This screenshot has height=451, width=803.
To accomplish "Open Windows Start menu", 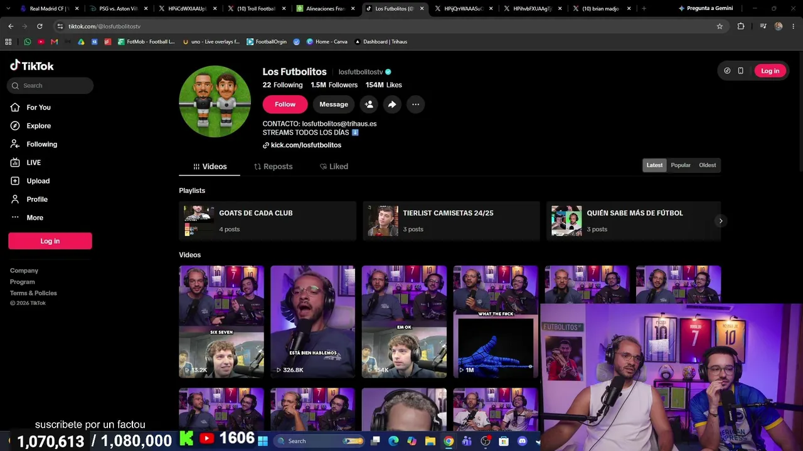I will pos(262,441).
